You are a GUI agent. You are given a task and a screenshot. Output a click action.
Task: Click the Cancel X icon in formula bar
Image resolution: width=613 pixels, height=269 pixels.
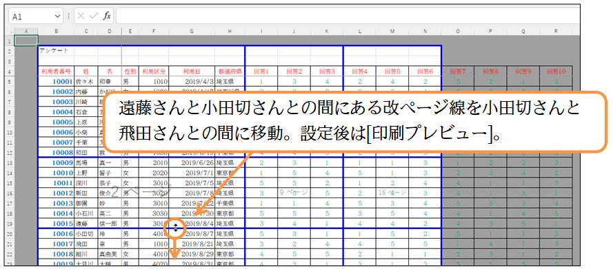pyautogui.click(x=81, y=17)
